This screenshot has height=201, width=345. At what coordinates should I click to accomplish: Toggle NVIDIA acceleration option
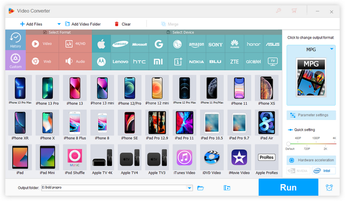coord(298,170)
